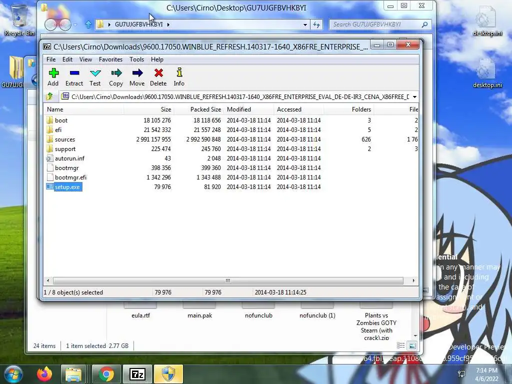Image resolution: width=512 pixels, height=384 pixels.
Task: Expand the 7-Zip path history dropdown
Action: point(414,97)
